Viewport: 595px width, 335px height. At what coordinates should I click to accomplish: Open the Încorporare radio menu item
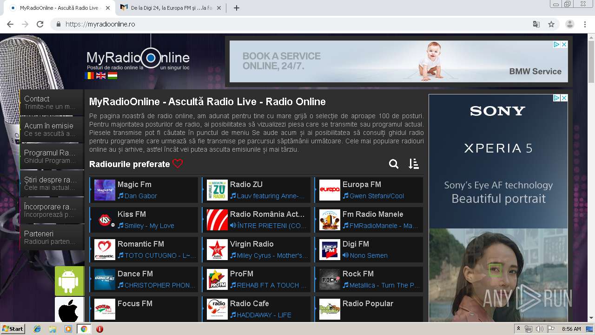(52, 210)
